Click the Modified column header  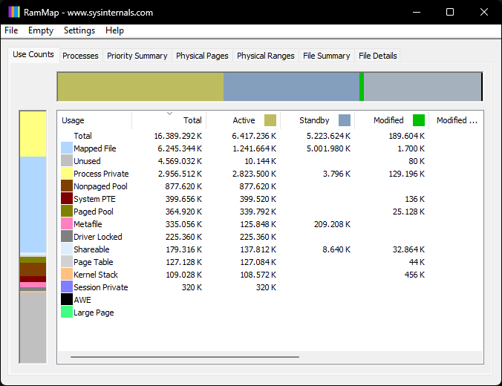(391, 120)
